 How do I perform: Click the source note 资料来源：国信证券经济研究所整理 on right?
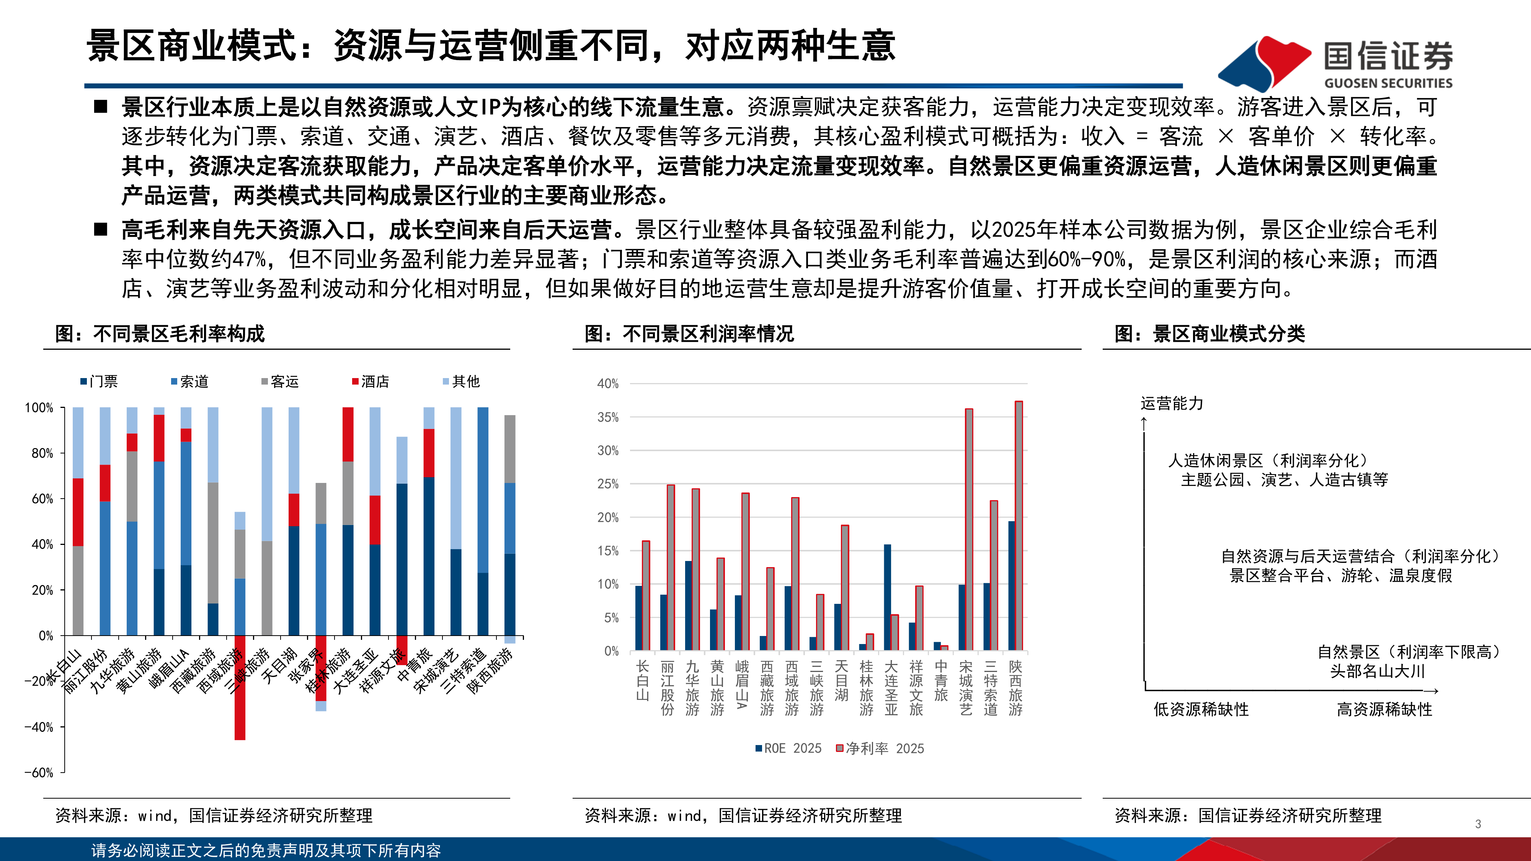coord(1248,816)
